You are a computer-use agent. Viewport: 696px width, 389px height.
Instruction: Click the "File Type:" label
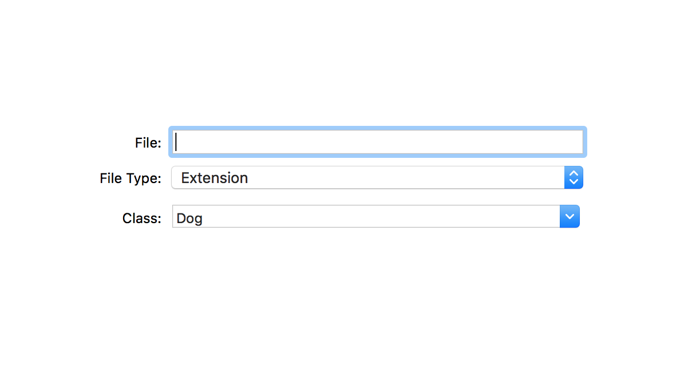pos(130,178)
